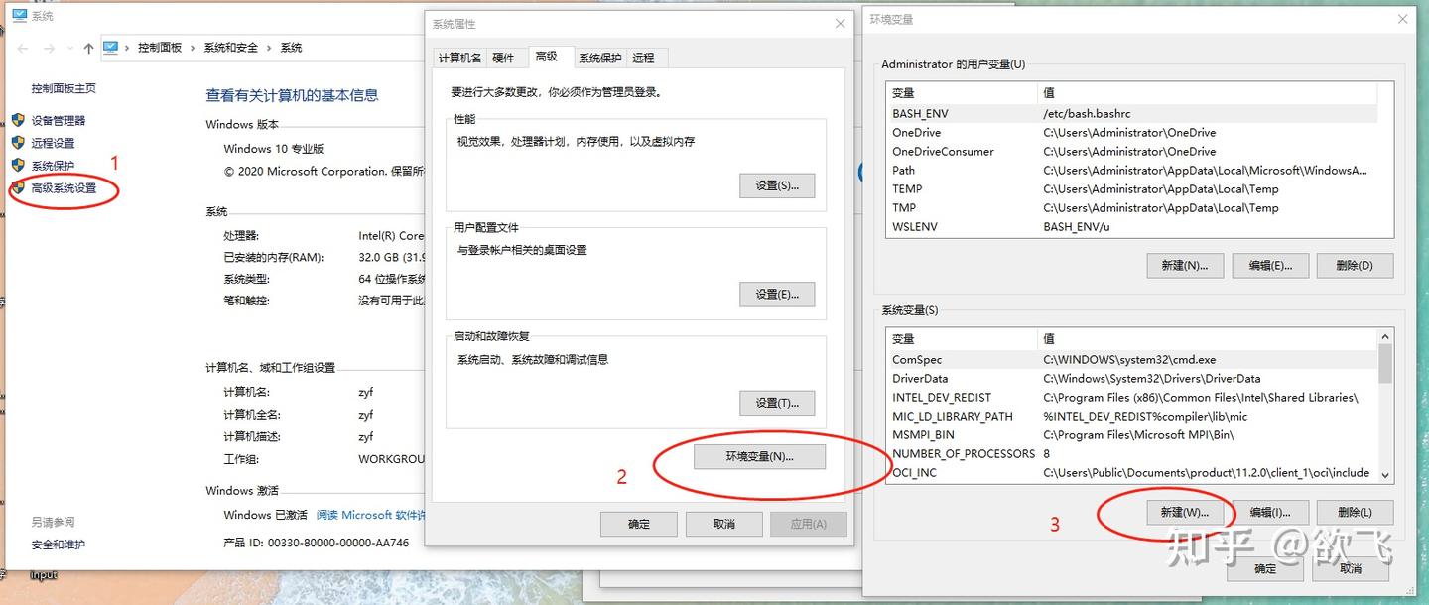This screenshot has height=605, width=1429.
Task: Open 环境变量(N) dialog button
Action: point(759,457)
